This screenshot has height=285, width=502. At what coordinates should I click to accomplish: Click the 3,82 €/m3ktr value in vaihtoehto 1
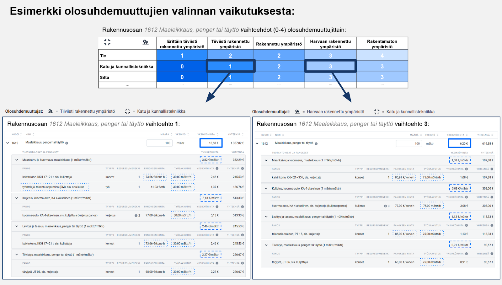click(x=211, y=160)
